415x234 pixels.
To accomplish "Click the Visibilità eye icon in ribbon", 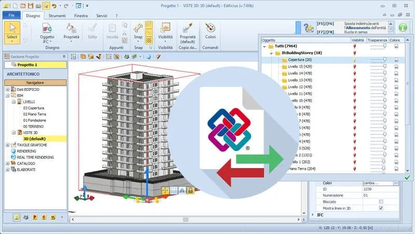I will coord(165,29).
